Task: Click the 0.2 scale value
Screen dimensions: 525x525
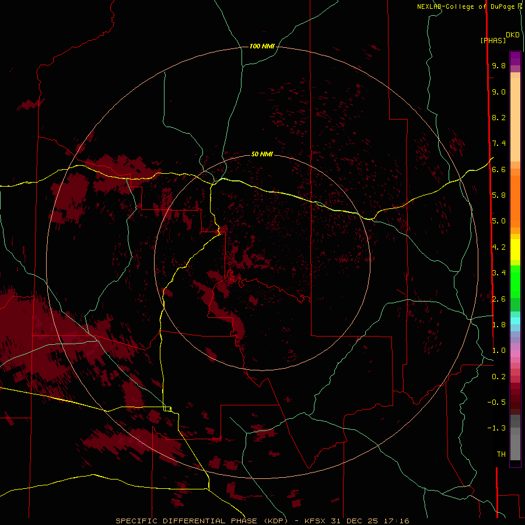Action: 499,377
